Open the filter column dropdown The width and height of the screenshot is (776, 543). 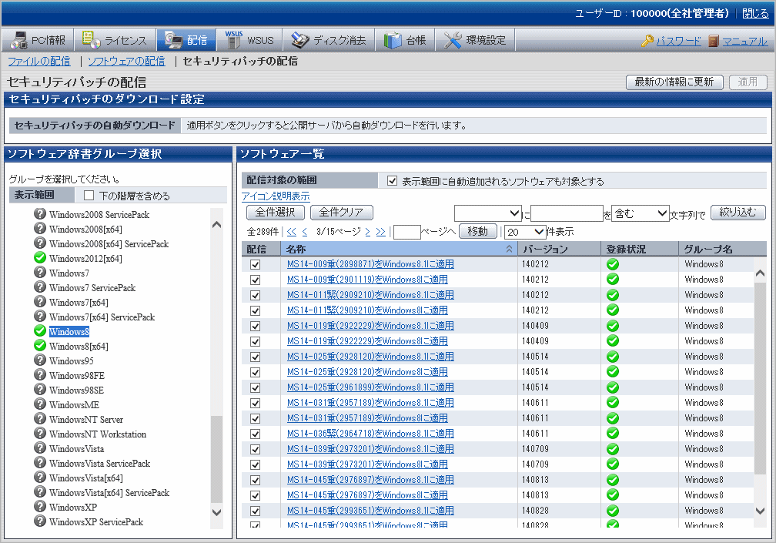[x=488, y=213]
